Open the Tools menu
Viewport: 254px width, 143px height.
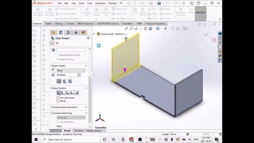[90, 3]
